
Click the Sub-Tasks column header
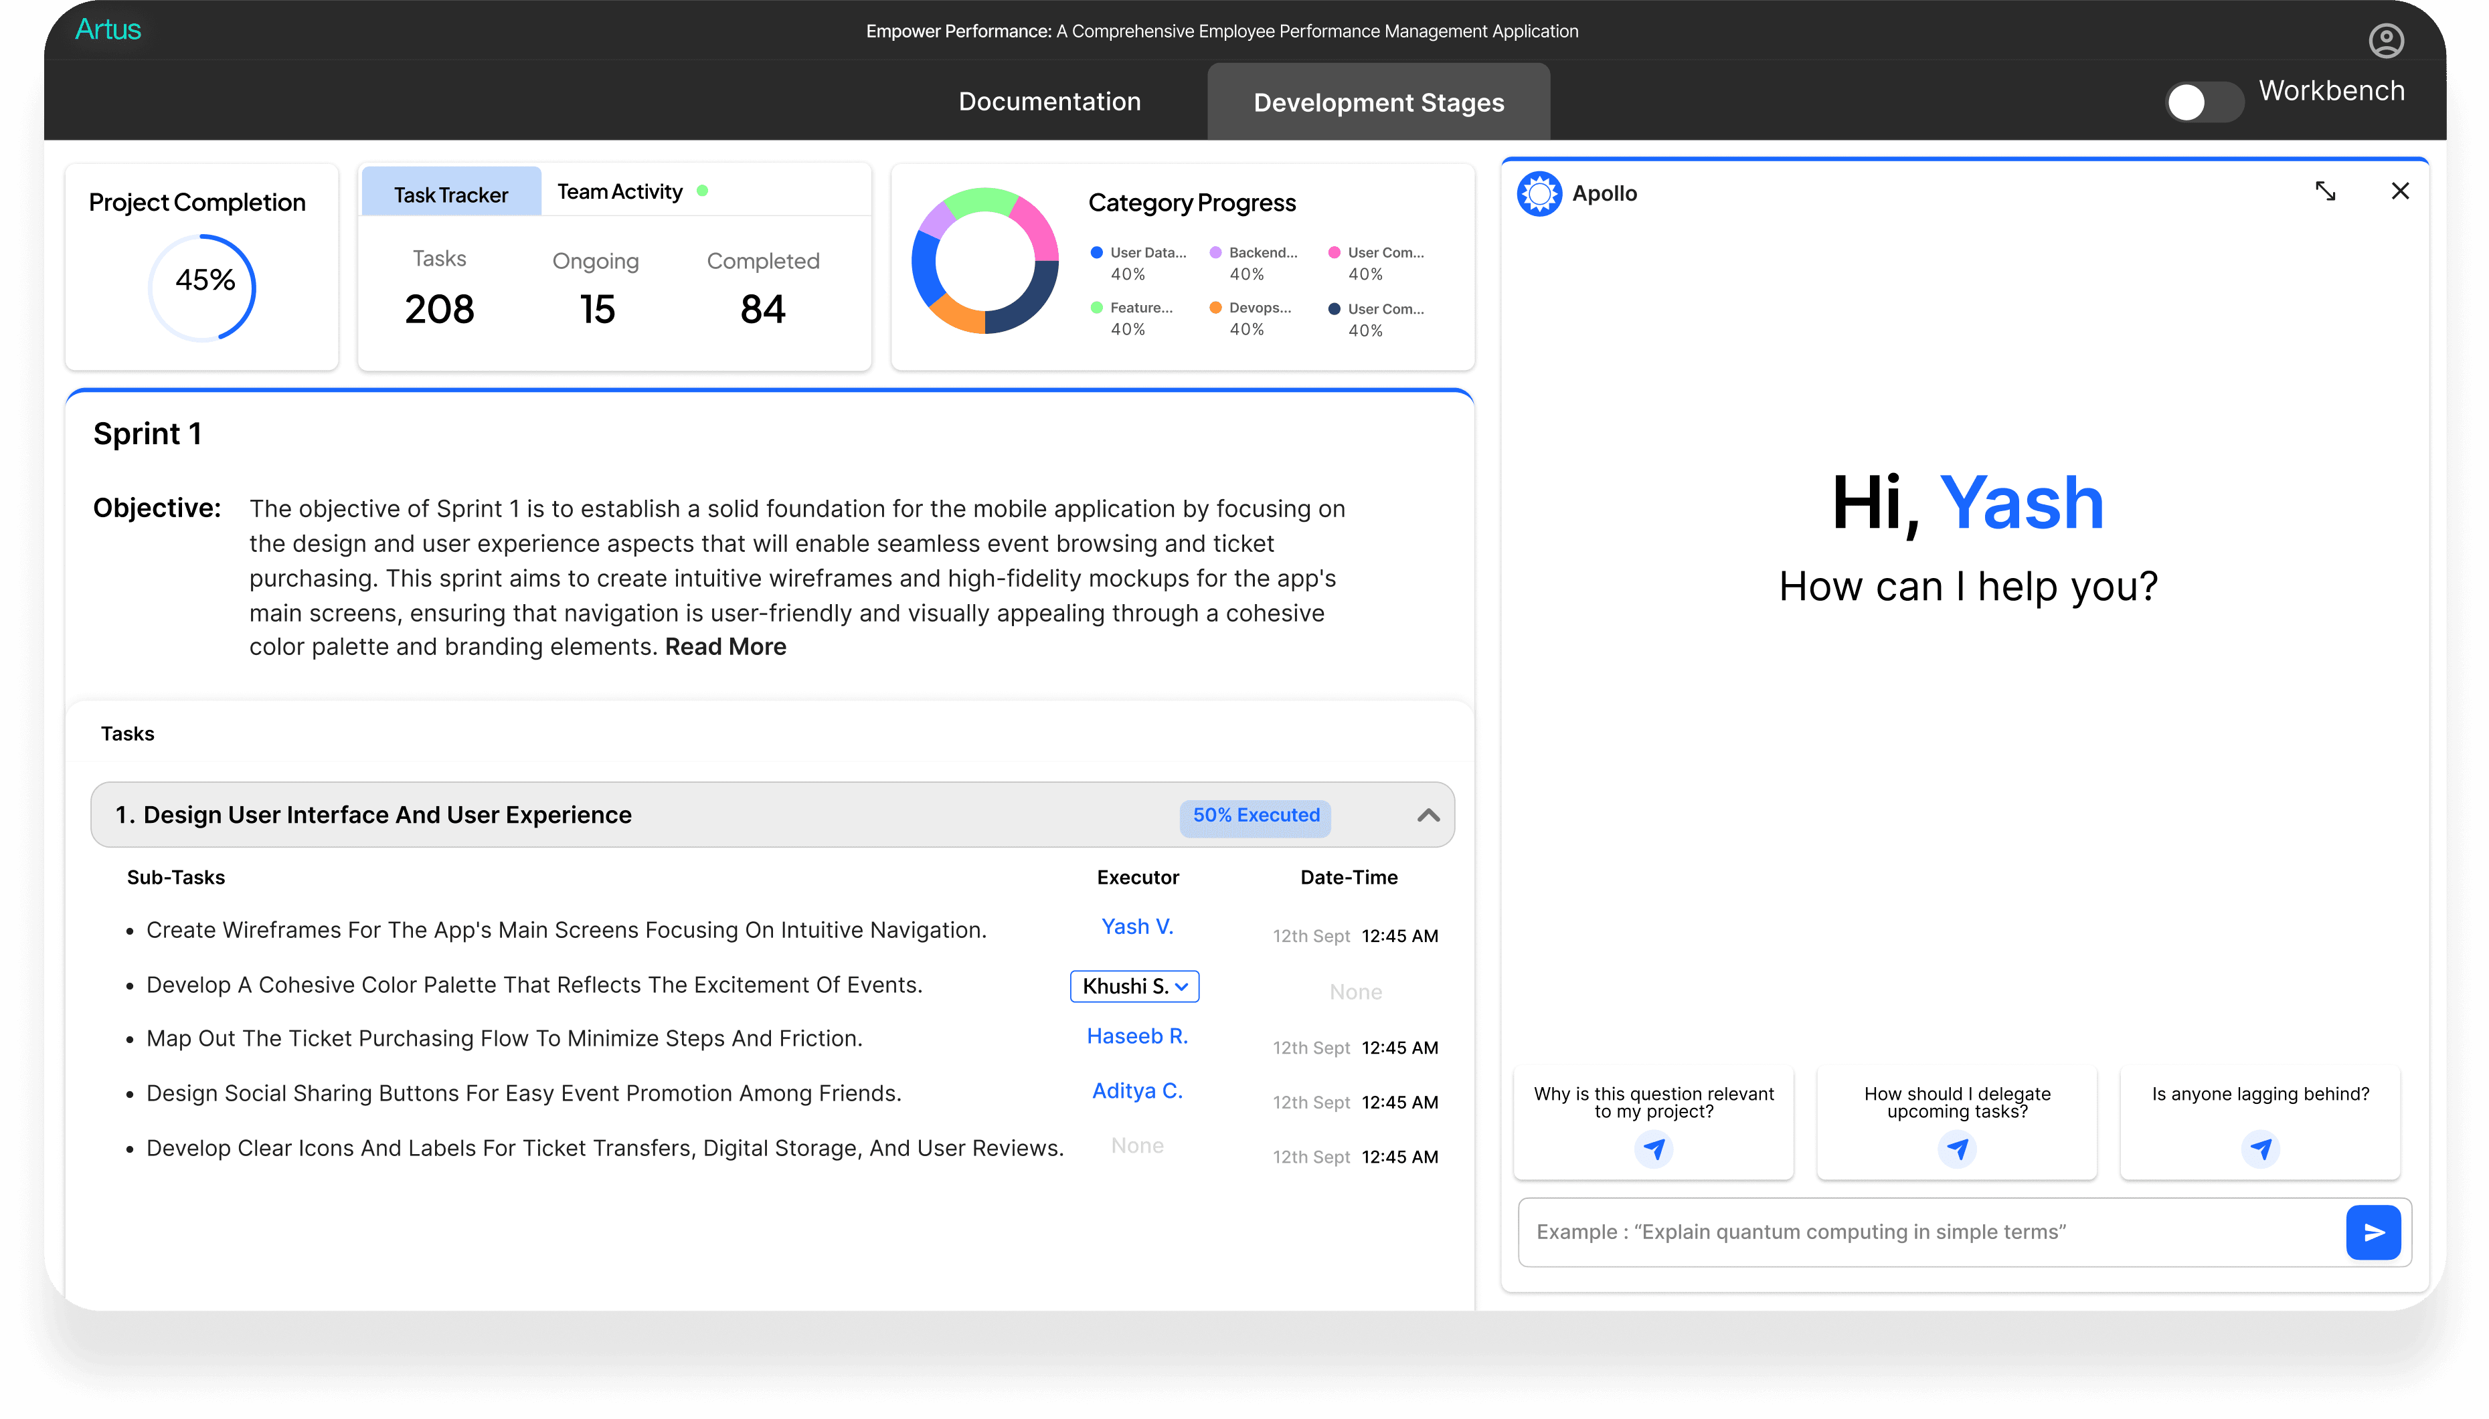(x=175, y=877)
